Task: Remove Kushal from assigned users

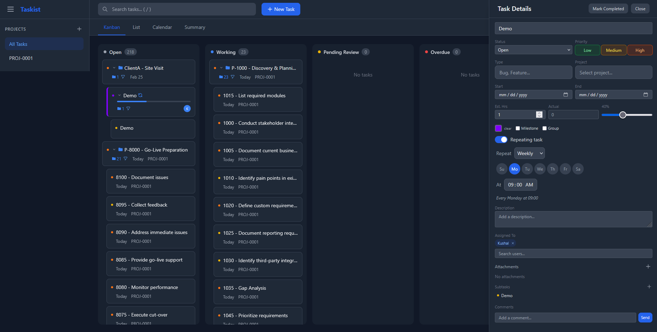Action: click(x=513, y=243)
